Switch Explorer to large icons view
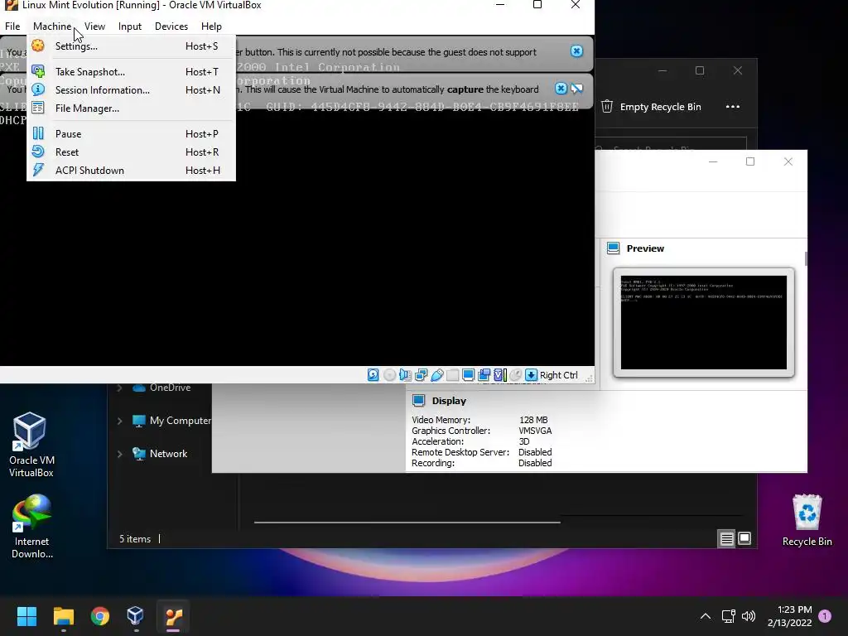This screenshot has height=636, width=848. pyautogui.click(x=744, y=538)
